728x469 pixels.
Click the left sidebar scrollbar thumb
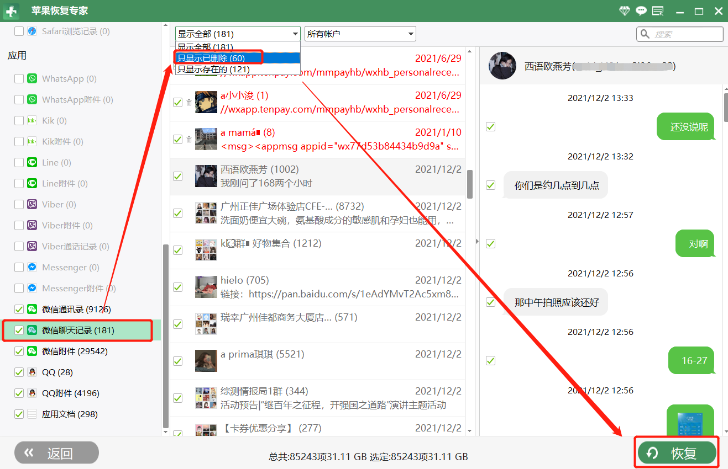click(x=165, y=337)
